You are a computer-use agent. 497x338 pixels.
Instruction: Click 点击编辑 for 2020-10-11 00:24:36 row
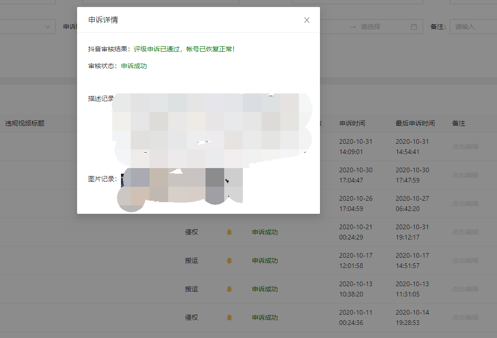(465, 317)
